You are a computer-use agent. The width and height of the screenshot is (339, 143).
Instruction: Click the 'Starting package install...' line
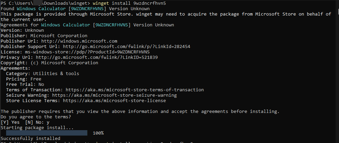pyautogui.click(x=37, y=128)
